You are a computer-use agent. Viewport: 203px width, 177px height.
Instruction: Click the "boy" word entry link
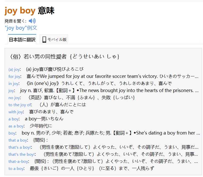(x=12, y=133)
